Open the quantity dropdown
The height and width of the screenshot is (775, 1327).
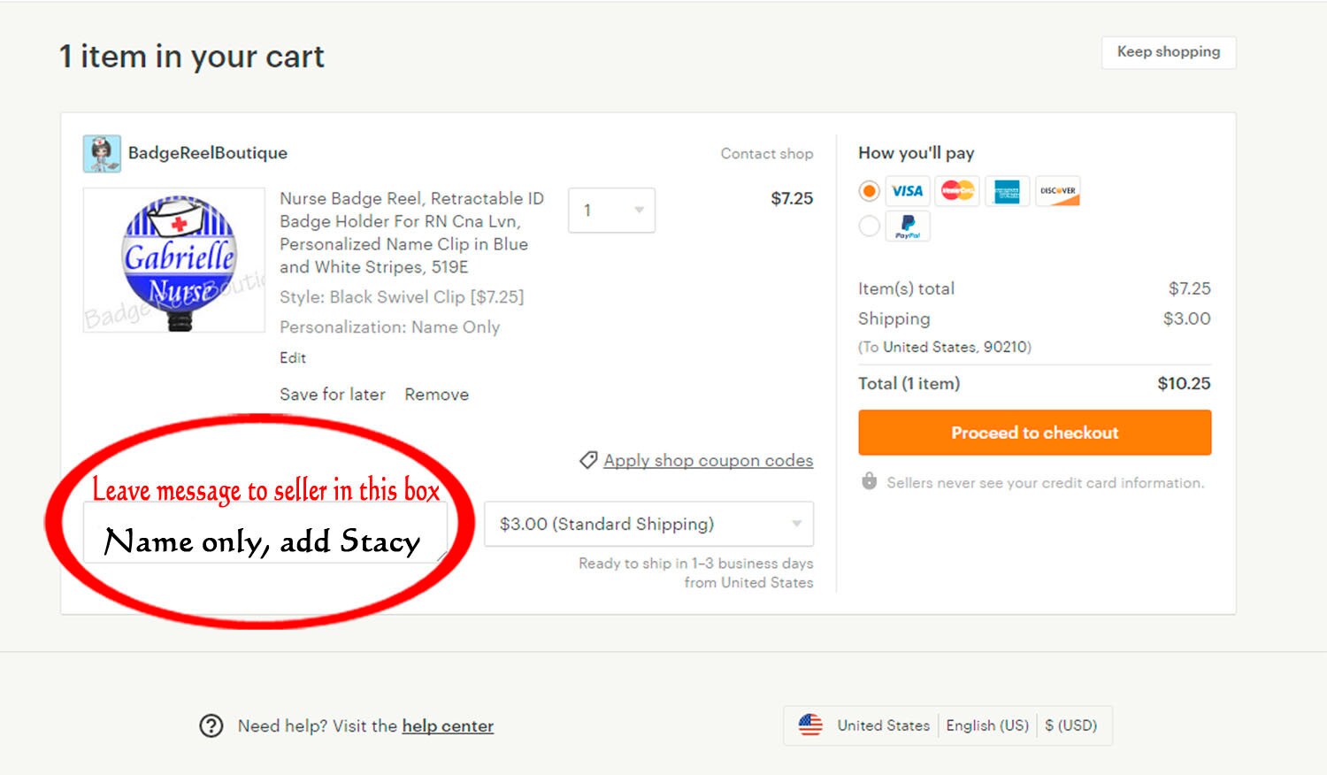pyautogui.click(x=611, y=211)
